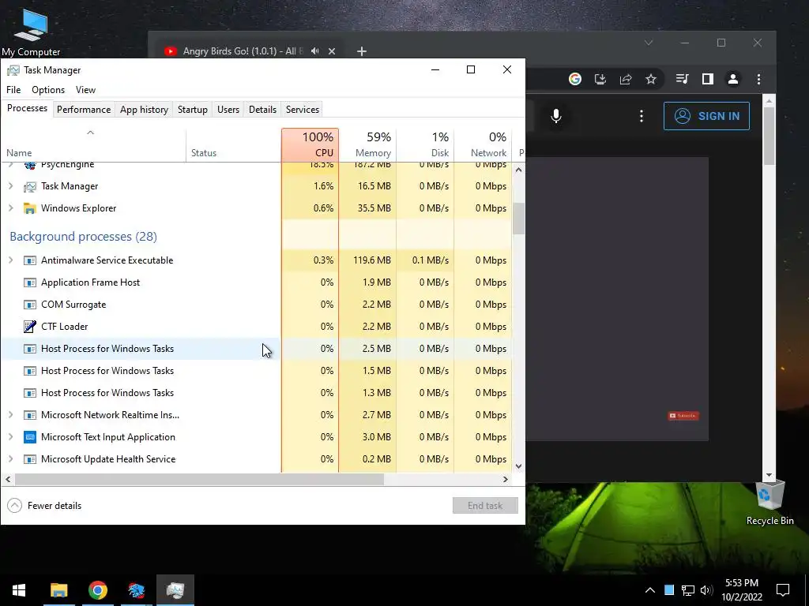Select the 1.3 MB Host Process for Windows Tasks row
The height and width of the screenshot is (606, 809).
[x=257, y=393]
